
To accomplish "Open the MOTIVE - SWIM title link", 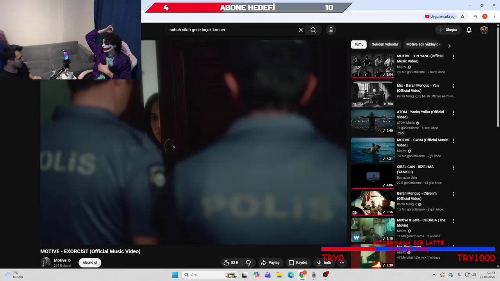I will (422, 142).
